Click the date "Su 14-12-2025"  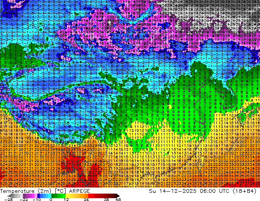coord(173,191)
